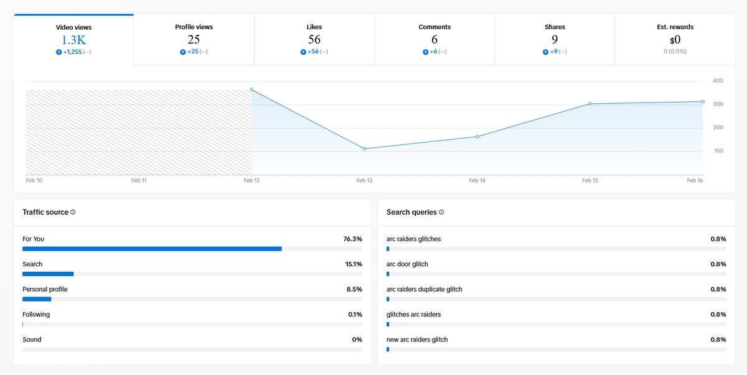
Task: Click the Sound traffic bar
Action: [x=192, y=350]
